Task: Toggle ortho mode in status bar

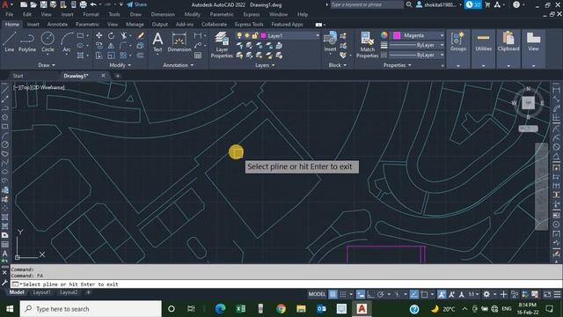Action: (370, 294)
